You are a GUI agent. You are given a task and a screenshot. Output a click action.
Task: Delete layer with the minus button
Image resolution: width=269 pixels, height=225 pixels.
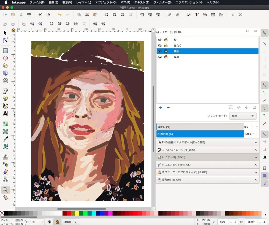tap(168, 107)
